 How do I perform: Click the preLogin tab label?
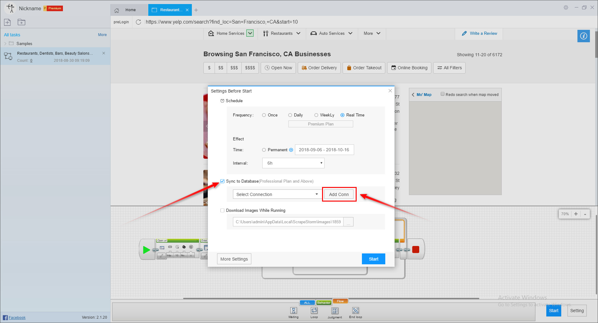point(121,22)
